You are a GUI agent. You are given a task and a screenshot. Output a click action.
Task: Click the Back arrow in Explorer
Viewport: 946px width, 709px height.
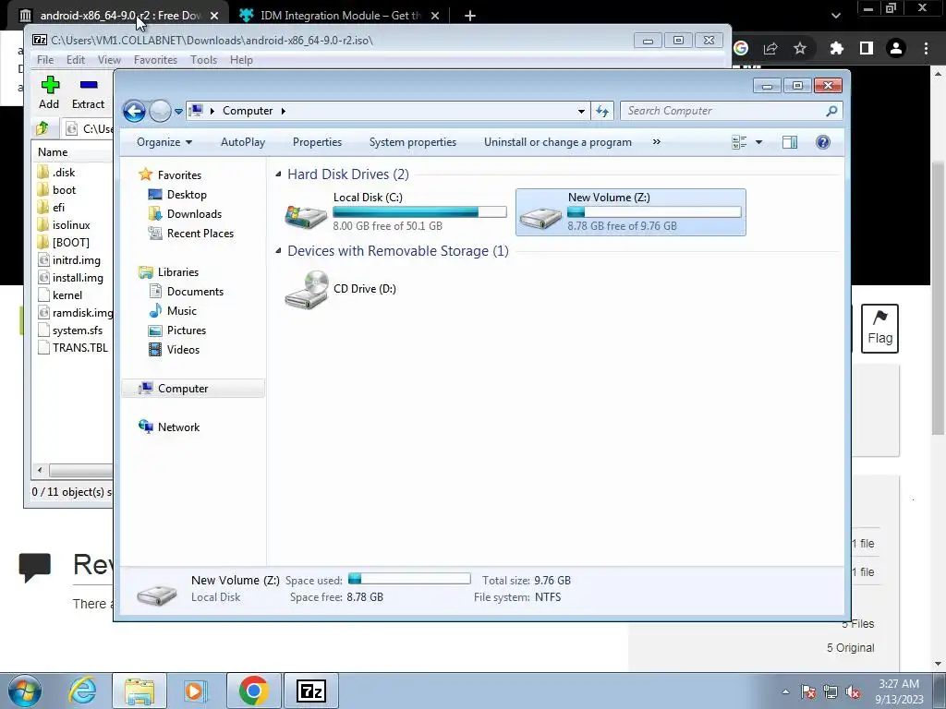(x=134, y=111)
